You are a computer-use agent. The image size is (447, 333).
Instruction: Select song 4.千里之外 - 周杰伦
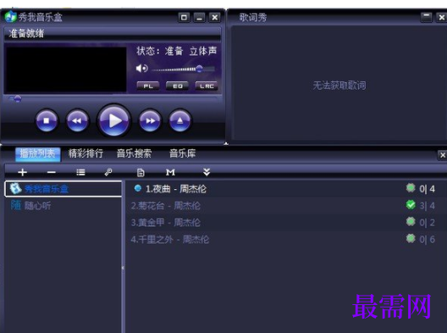tap(285, 239)
